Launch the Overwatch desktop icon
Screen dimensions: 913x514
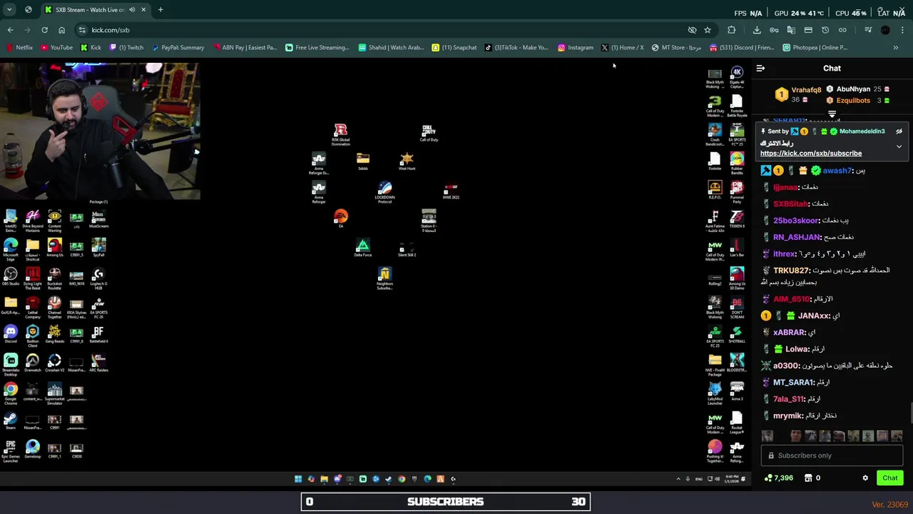[33, 363]
